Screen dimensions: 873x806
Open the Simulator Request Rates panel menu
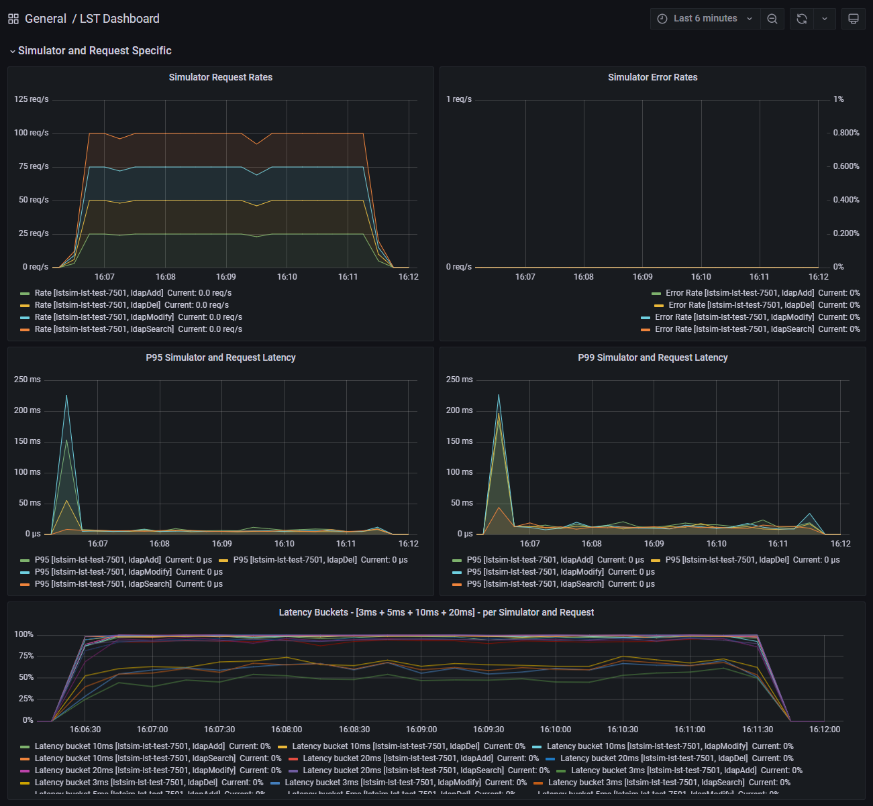click(x=220, y=77)
